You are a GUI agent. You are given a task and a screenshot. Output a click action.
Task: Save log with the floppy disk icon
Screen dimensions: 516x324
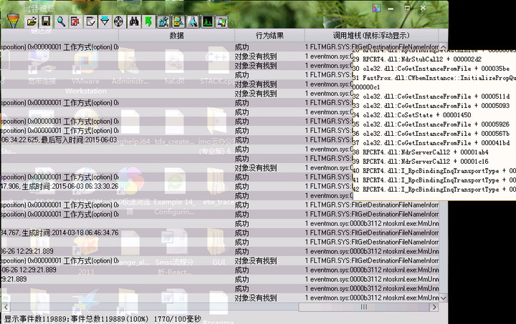47,22
